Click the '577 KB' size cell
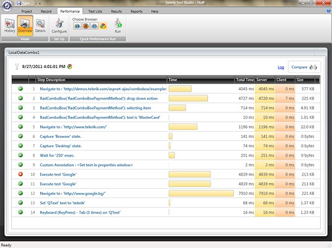Screen dimensions: 332x248 [308, 89]
